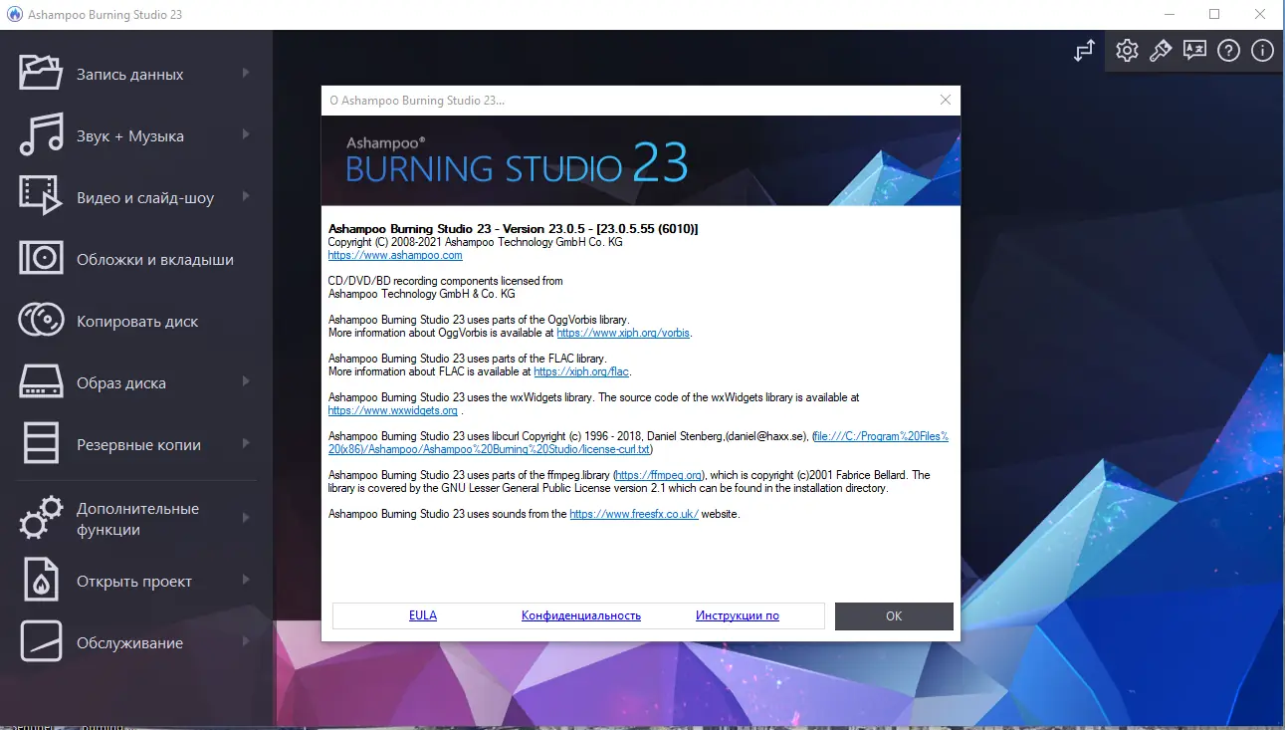Open Копировать диск via its disc icon
1285x730 pixels.
coord(40,321)
